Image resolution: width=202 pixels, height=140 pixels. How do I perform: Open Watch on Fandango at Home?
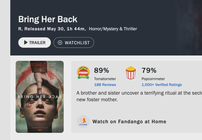(x=129, y=121)
